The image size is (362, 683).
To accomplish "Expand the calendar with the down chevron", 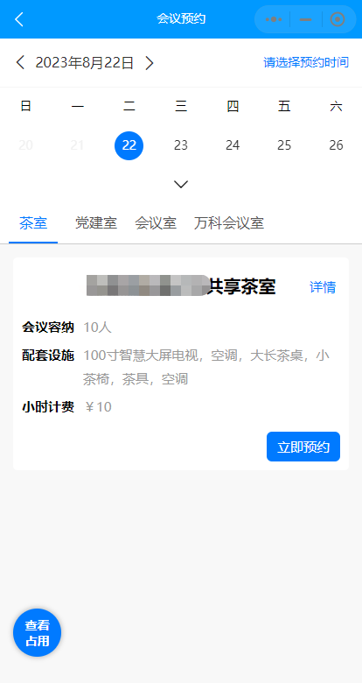I will click(x=181, y=184).
